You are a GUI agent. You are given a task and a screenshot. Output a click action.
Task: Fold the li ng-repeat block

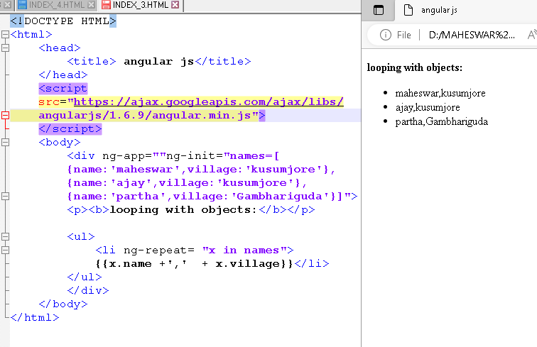click(x=6, y=250)
